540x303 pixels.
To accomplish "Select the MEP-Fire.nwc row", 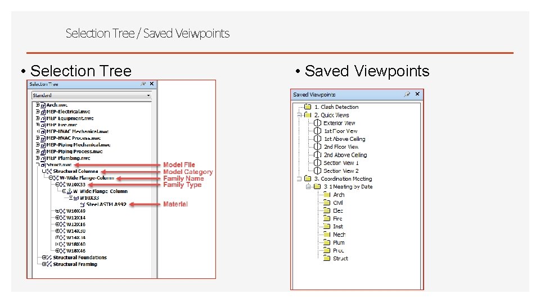I will (x=62, y=125).
